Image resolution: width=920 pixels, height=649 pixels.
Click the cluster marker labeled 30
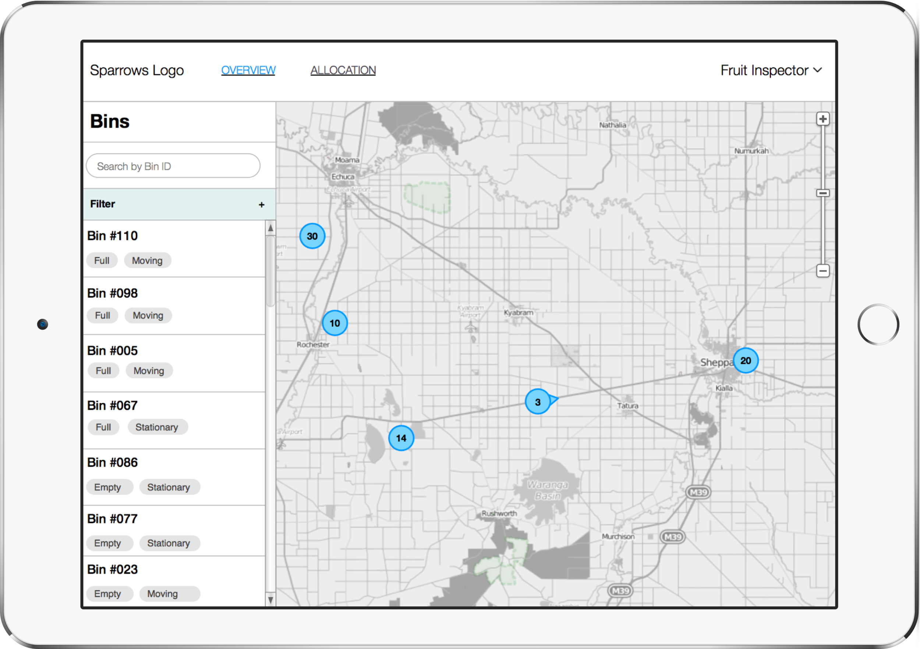pos(312,236)
